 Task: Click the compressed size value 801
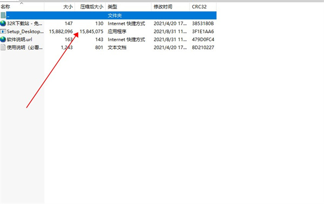99,47
